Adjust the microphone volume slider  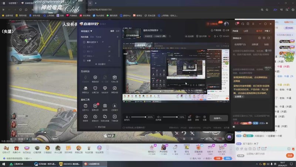click(138, 117)
